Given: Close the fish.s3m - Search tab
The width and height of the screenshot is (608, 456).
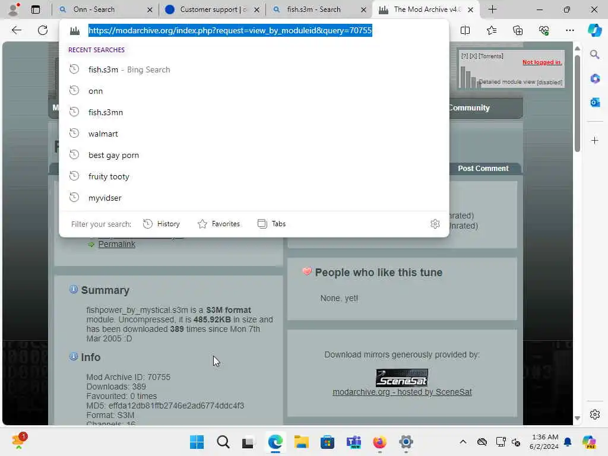Looking at the screenshot, I should (363, 9).
